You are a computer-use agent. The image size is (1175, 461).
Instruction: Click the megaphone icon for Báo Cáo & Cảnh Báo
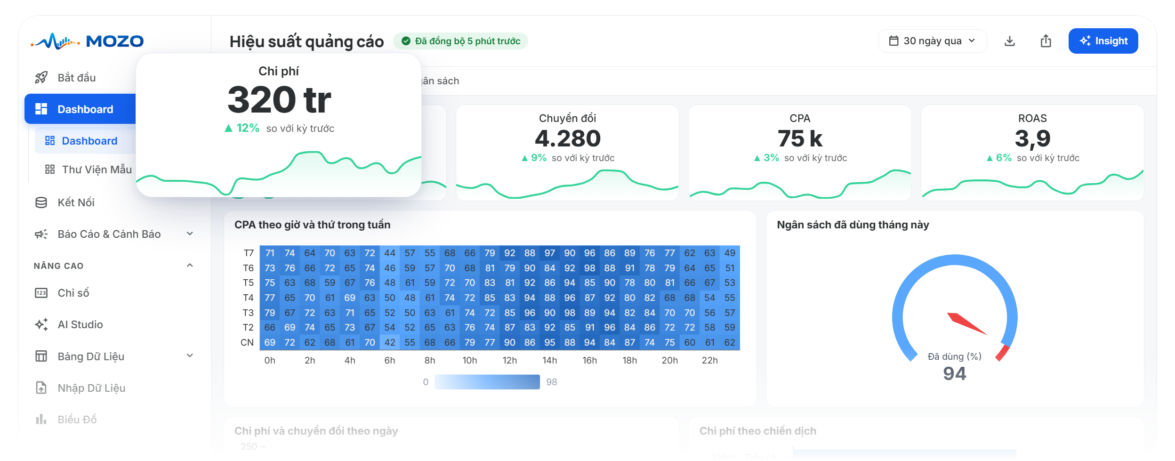point(41,234)
